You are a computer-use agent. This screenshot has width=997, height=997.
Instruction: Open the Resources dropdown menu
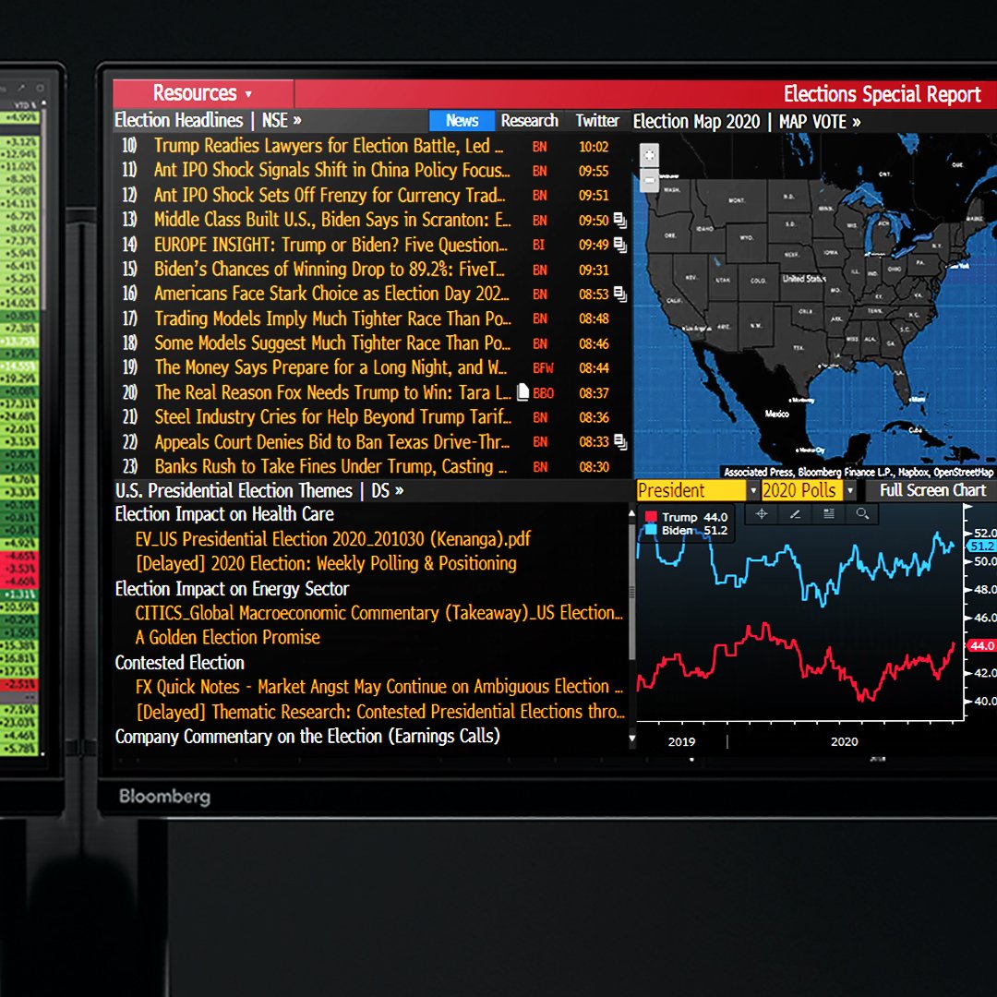(203, 93)
